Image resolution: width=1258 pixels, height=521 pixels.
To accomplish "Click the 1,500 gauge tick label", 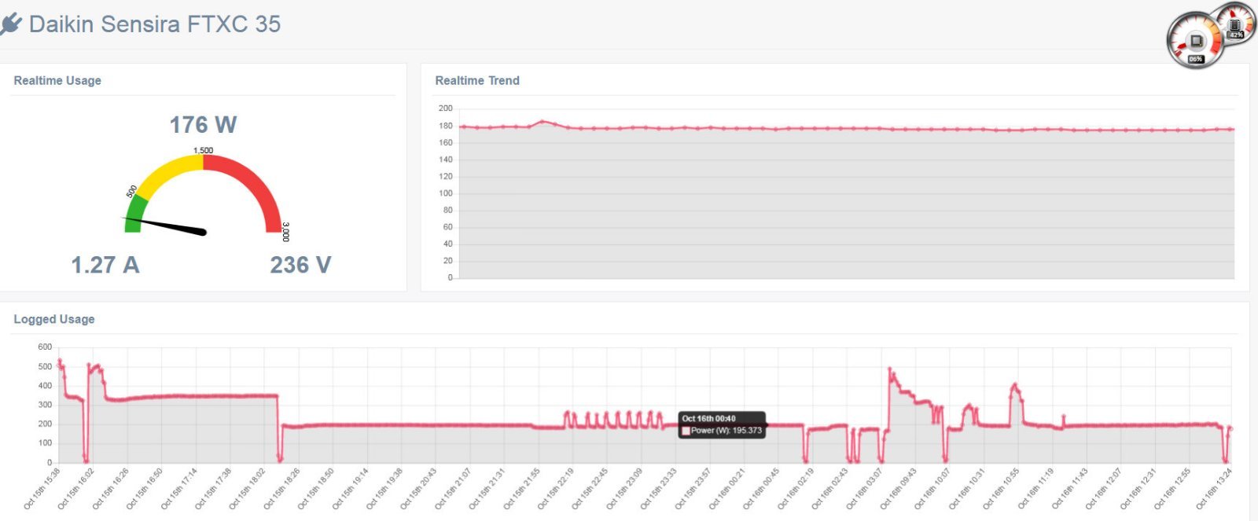I will tap(204, 150).
